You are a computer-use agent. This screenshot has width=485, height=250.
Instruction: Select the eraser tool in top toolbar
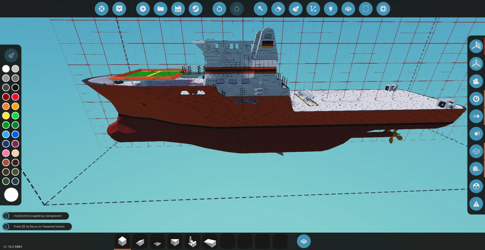coord(278,9)
